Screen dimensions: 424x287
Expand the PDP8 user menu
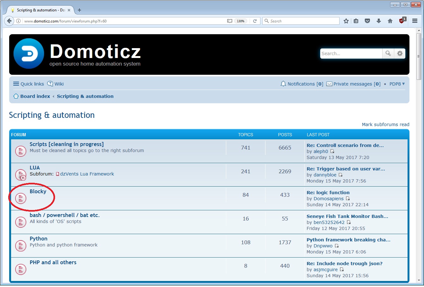click(x=397, y=84)
